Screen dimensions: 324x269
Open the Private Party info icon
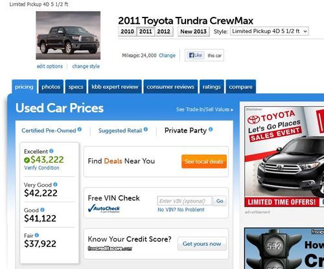click(211, 129)
